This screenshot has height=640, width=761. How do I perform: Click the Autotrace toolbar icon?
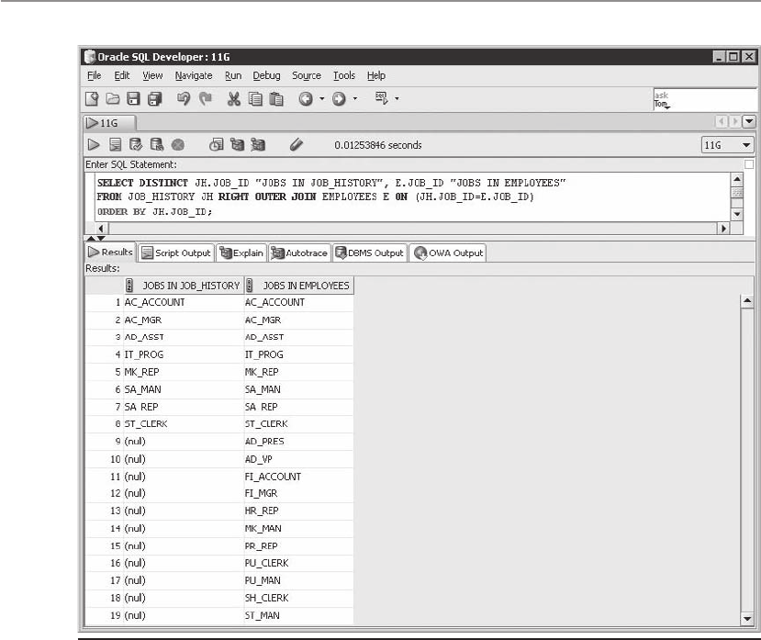[x=258, y=145]
